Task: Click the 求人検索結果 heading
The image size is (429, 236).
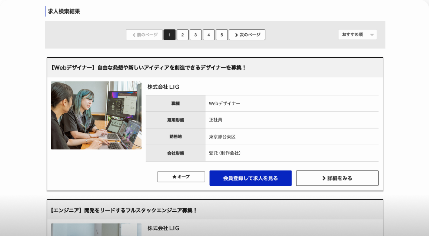Action: [x=64, y=11]
